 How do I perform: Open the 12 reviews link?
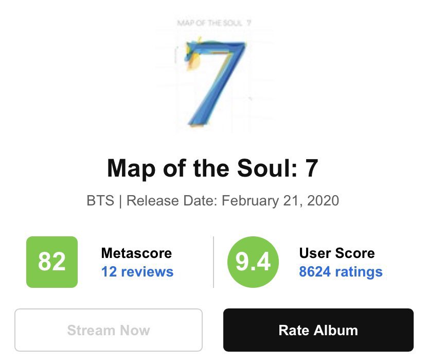point(137,272)
